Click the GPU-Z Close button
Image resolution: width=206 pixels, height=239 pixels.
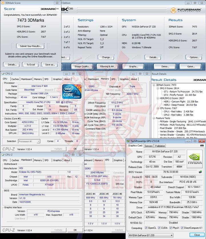tap(197, 235)
